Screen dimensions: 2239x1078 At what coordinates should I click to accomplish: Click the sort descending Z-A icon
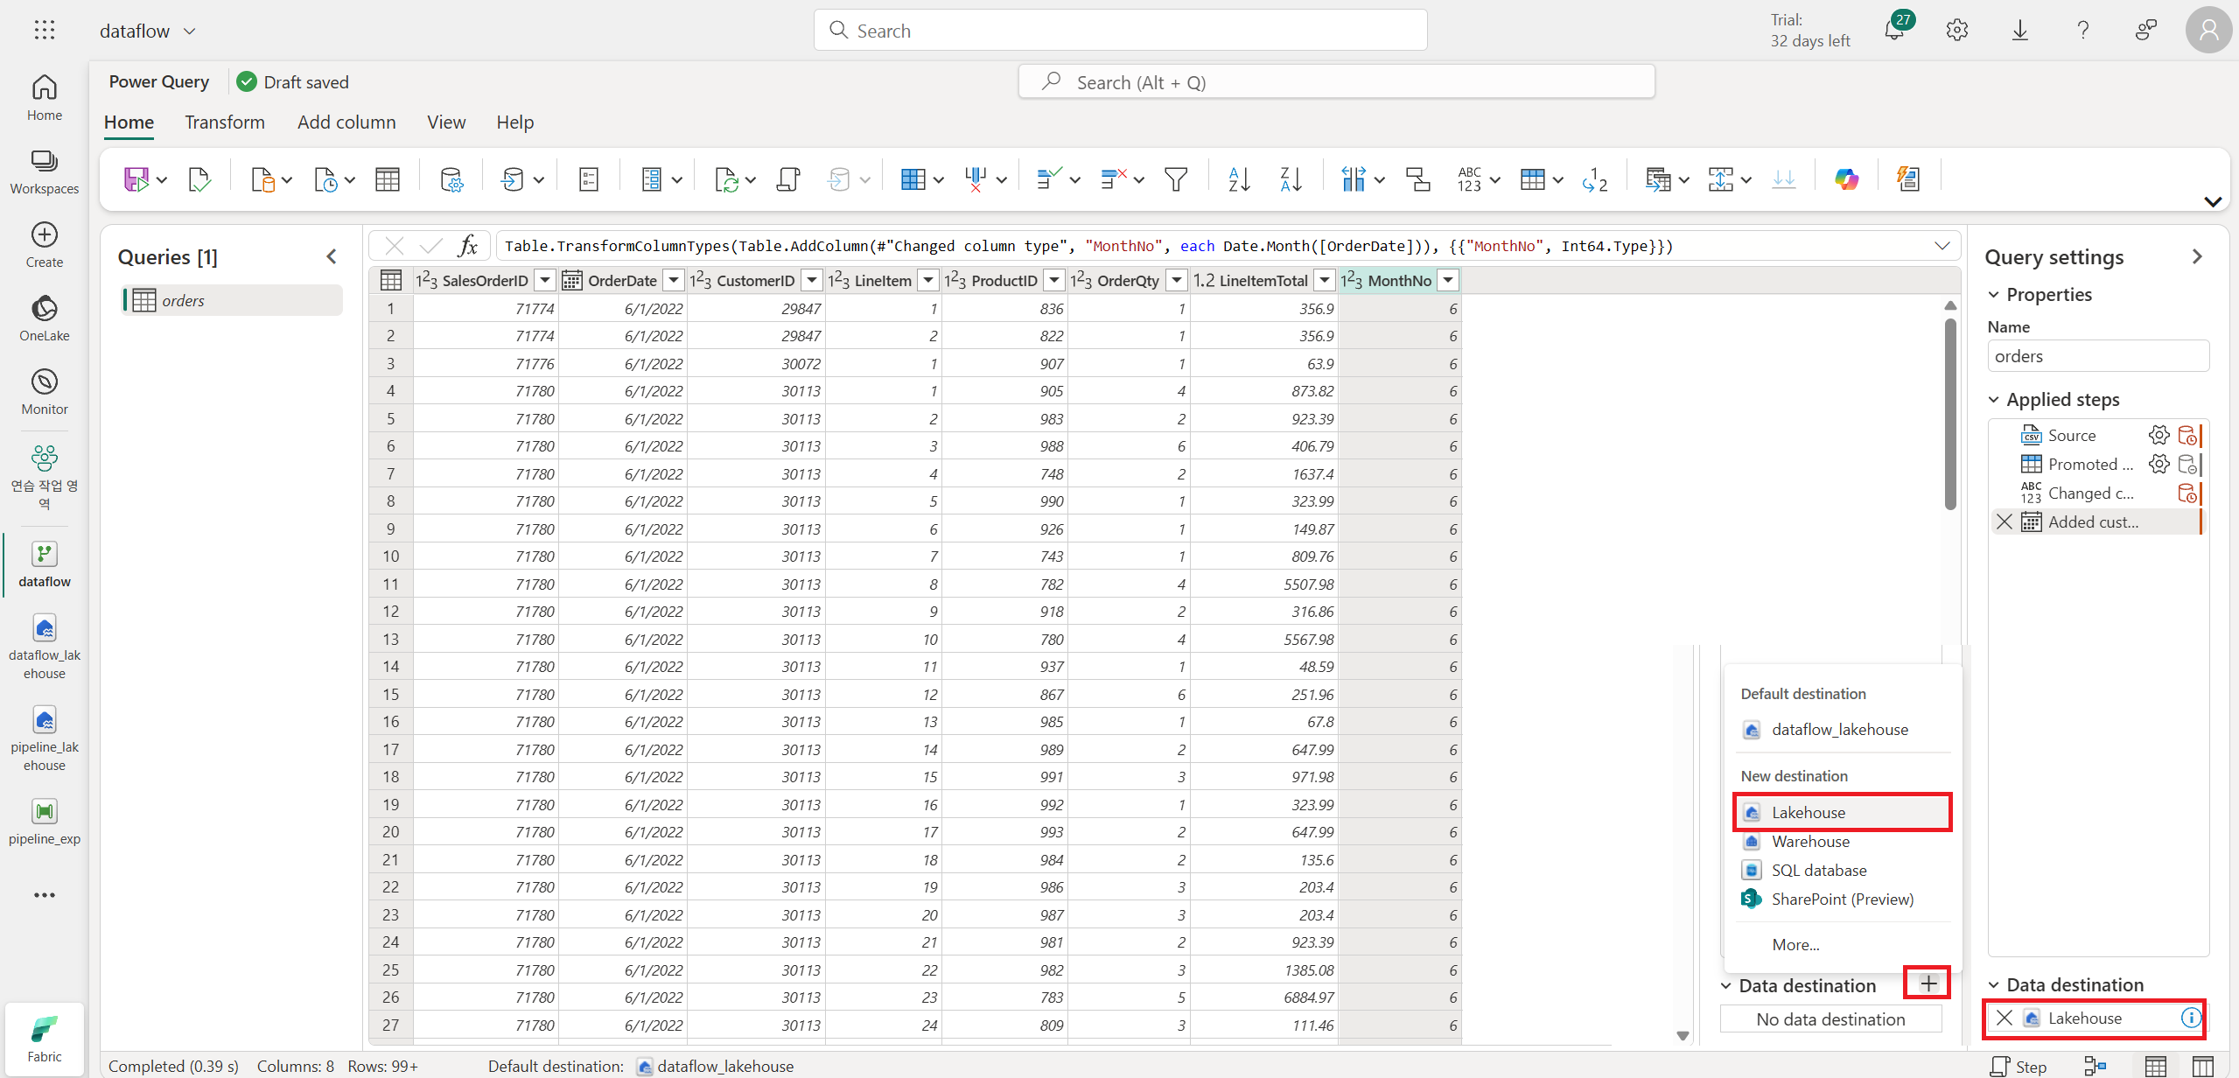click(1291, 179)
